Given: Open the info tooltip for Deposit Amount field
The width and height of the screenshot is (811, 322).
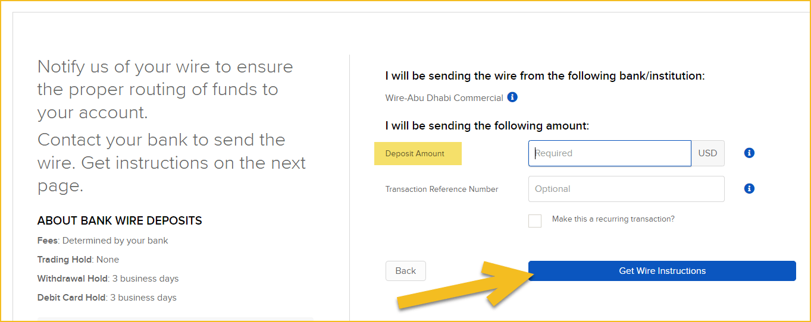Looking at the screenshot, I should tap(750, 153).
